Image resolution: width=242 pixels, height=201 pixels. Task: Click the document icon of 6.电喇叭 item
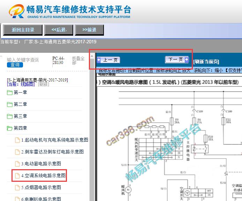coord(17,199)
